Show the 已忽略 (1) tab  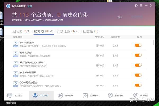click(91, 31)
